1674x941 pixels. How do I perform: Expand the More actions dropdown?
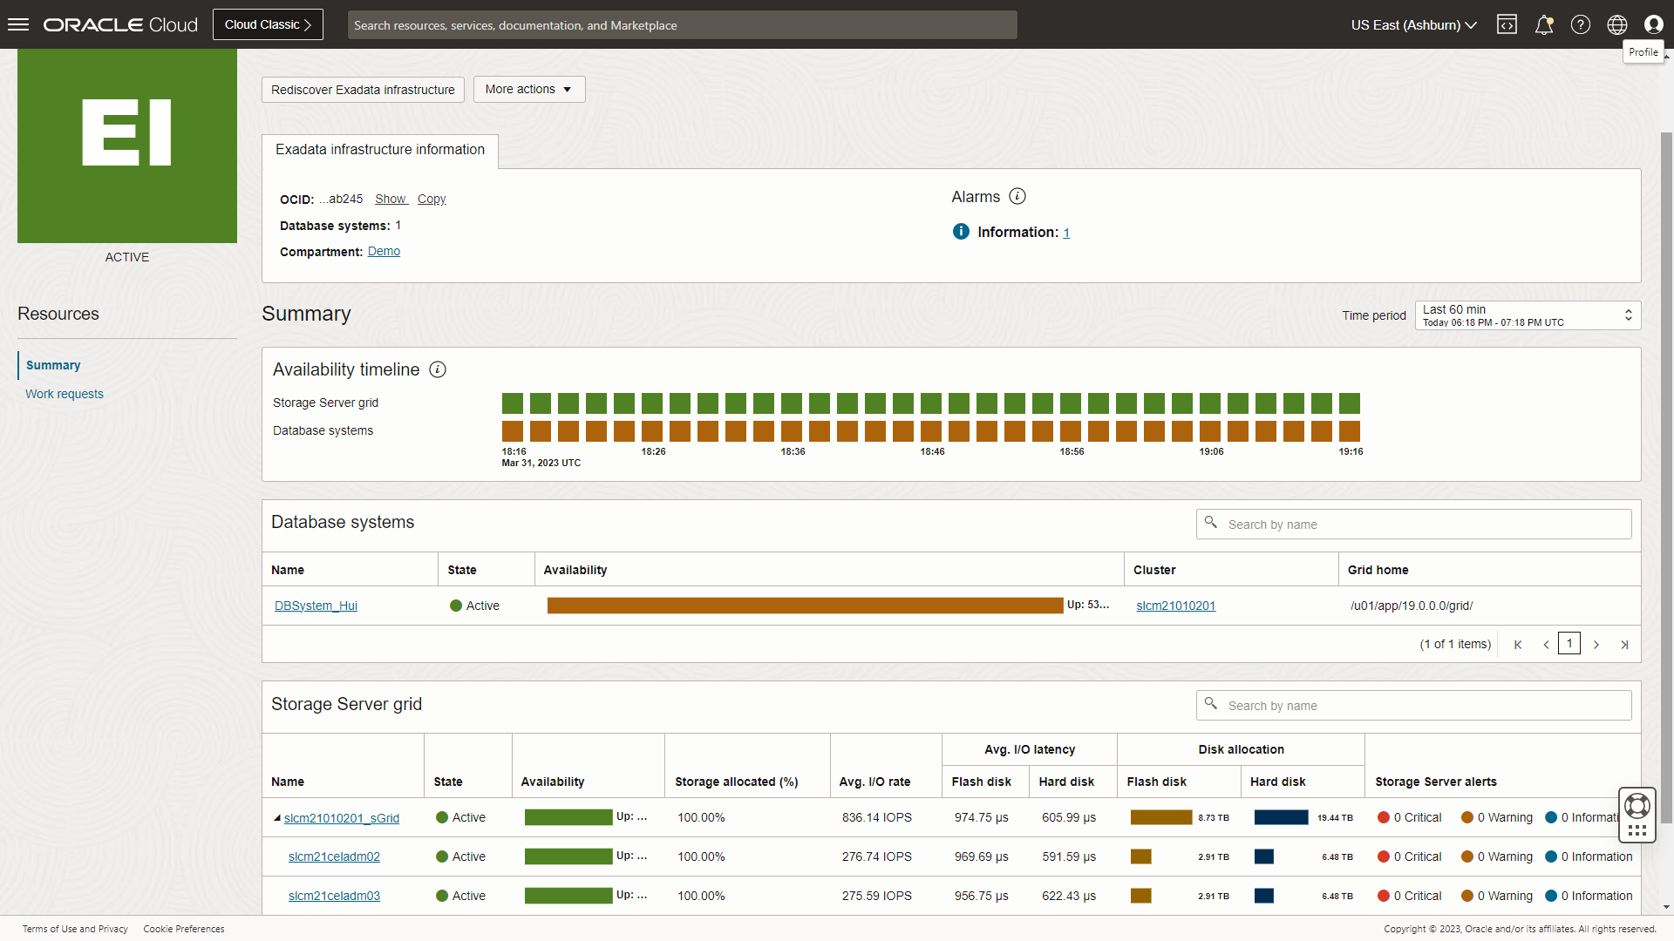(x=528, y=89)
